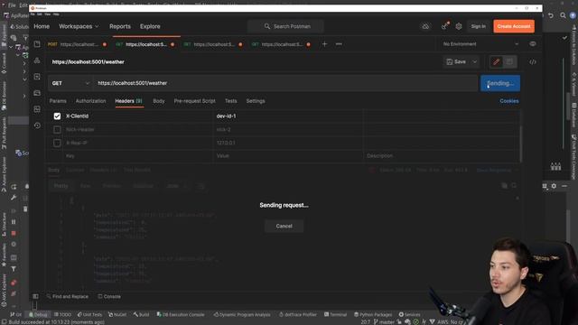The width and height of the screenshot is (578, 325).
Task: Open the Unit Tests tool window in Rider
Action: point(89,314)
